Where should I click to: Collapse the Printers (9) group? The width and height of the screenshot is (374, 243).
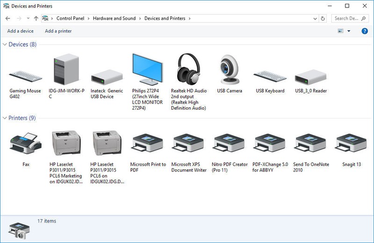tap(5, 118)
